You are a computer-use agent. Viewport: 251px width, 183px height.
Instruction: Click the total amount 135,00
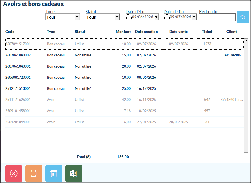123,157
